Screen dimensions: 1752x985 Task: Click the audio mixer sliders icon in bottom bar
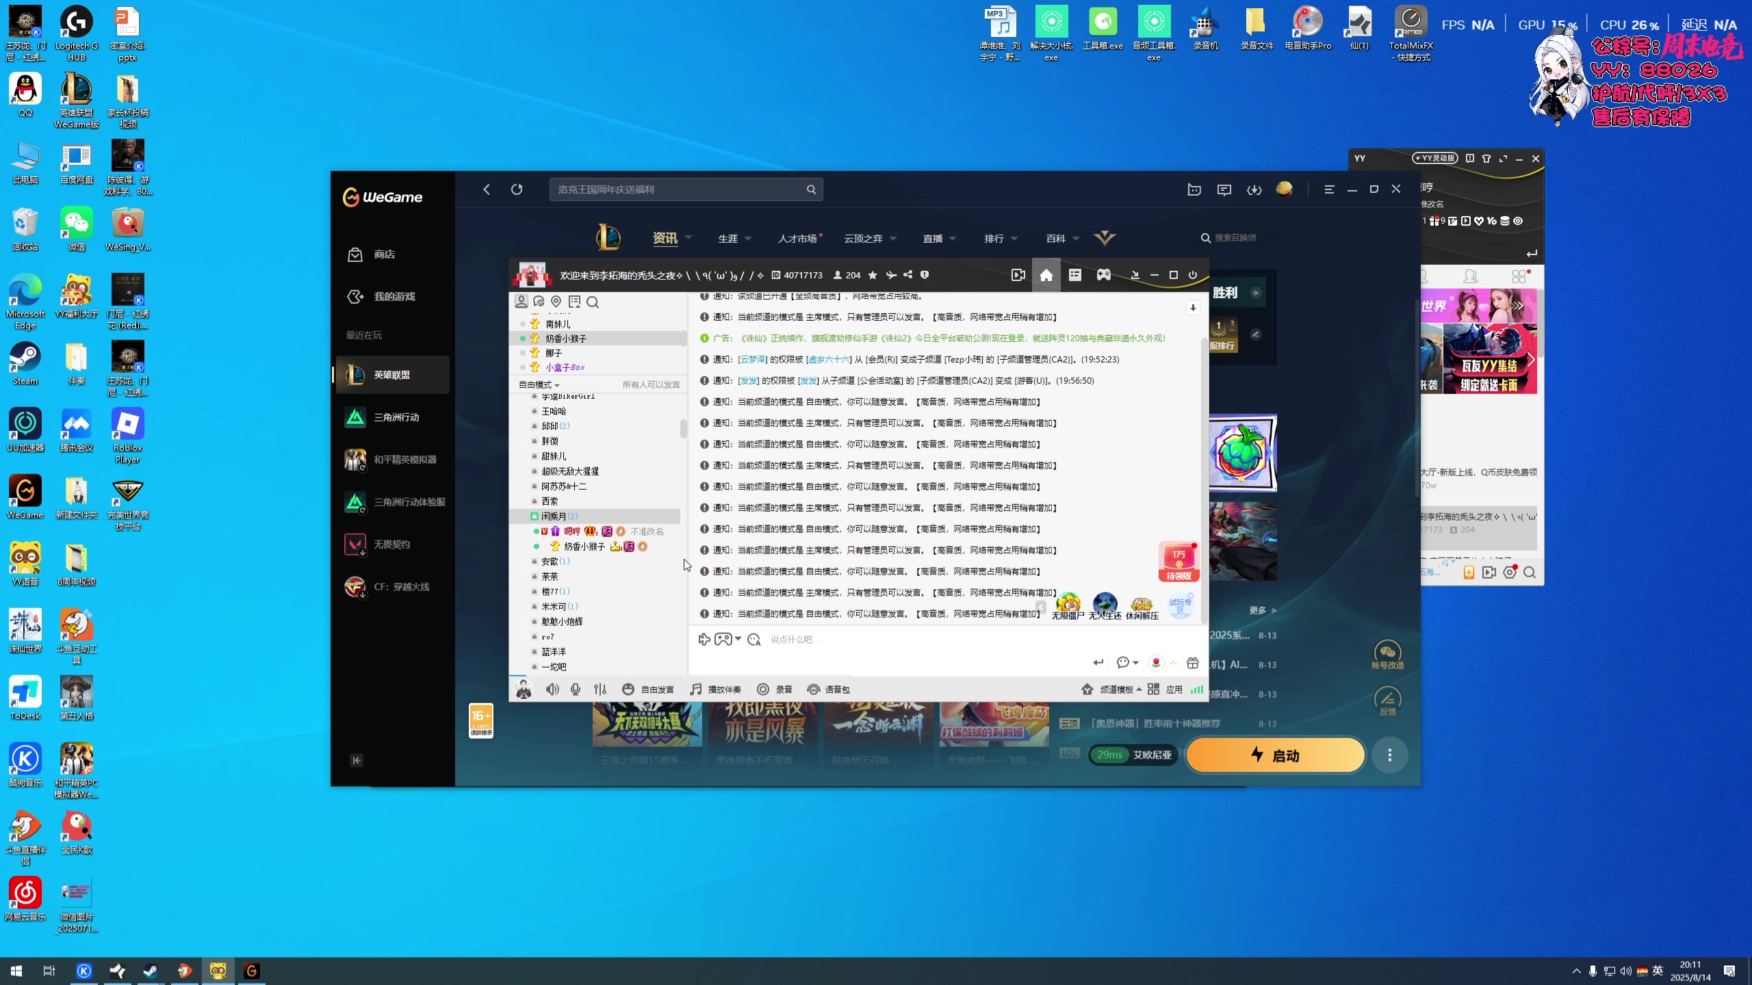pos(600,689)
